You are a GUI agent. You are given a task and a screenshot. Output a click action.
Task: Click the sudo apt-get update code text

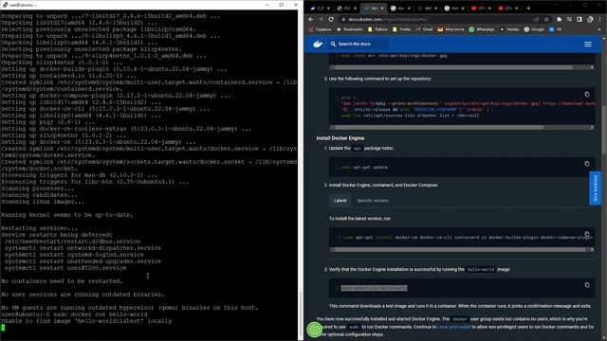tap(364, 168)
